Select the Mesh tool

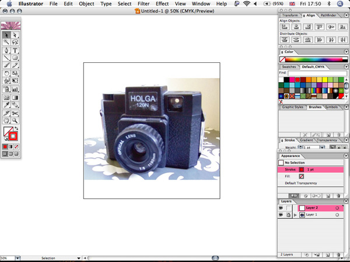point(6,98)
